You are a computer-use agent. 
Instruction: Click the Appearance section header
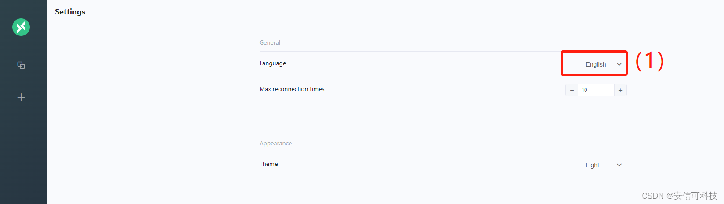[275, 143]
